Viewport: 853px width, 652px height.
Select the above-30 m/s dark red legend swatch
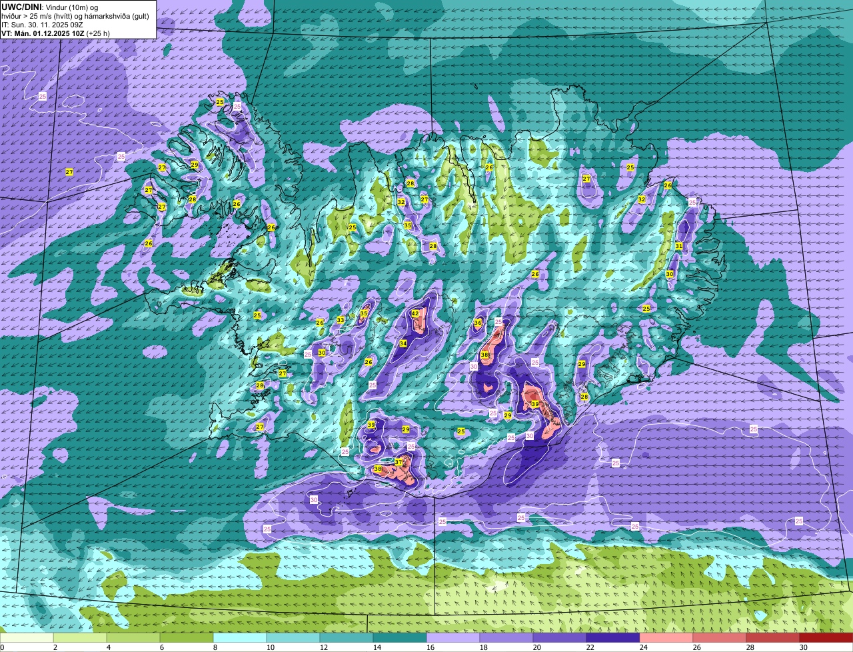click(x=826, y=638)
